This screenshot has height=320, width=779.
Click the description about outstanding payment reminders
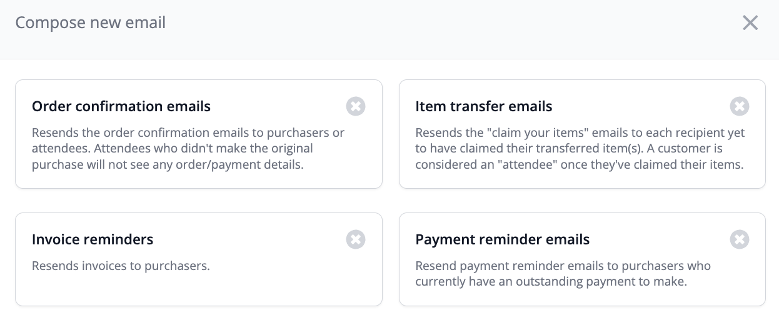[563, 274]
